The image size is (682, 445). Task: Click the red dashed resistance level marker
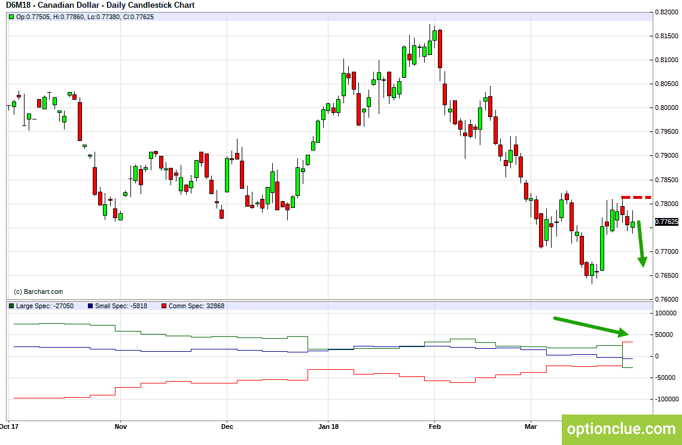pos(636,198)
